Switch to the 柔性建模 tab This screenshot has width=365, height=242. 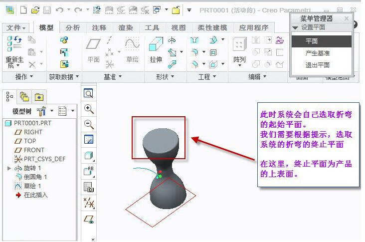[212, 28]
